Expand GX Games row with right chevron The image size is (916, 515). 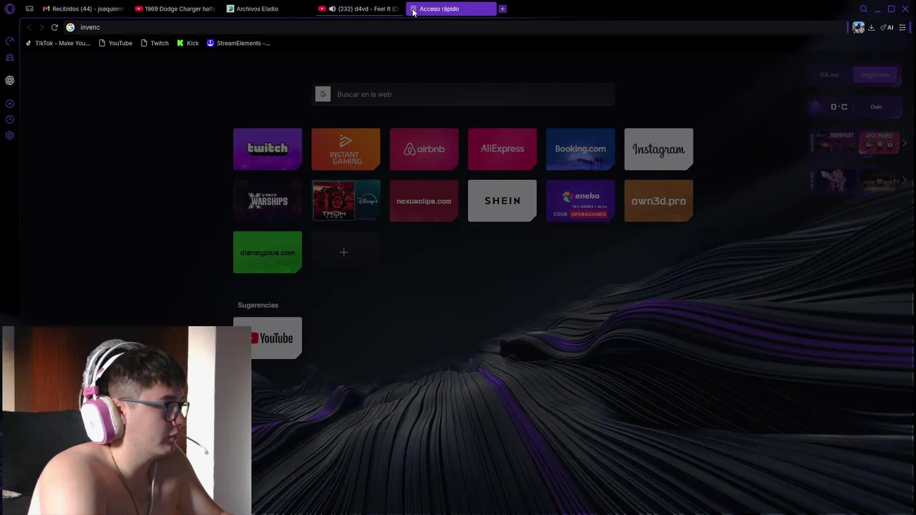click(905, 143)
